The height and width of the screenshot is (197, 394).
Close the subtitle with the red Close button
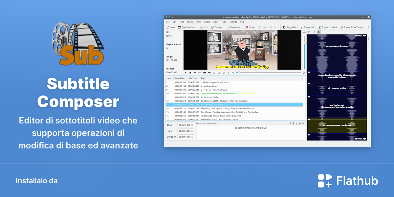[250, 27]
